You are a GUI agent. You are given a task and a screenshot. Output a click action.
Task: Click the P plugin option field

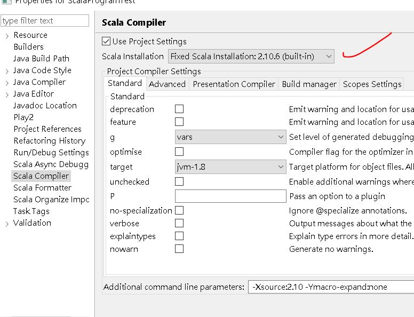pyautogui.click(x=230, y=196)
